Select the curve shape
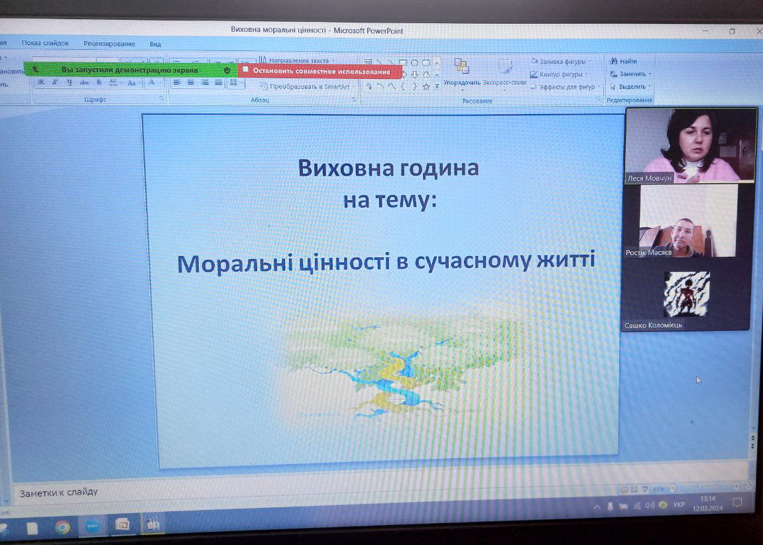 [x=392, y=87]
